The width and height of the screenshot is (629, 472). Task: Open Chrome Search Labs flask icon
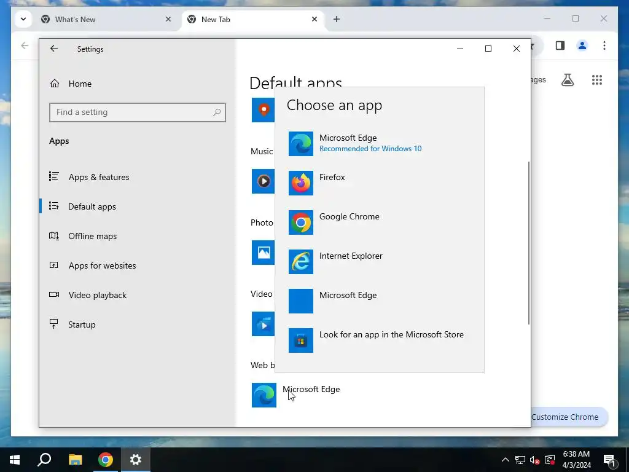567,80
